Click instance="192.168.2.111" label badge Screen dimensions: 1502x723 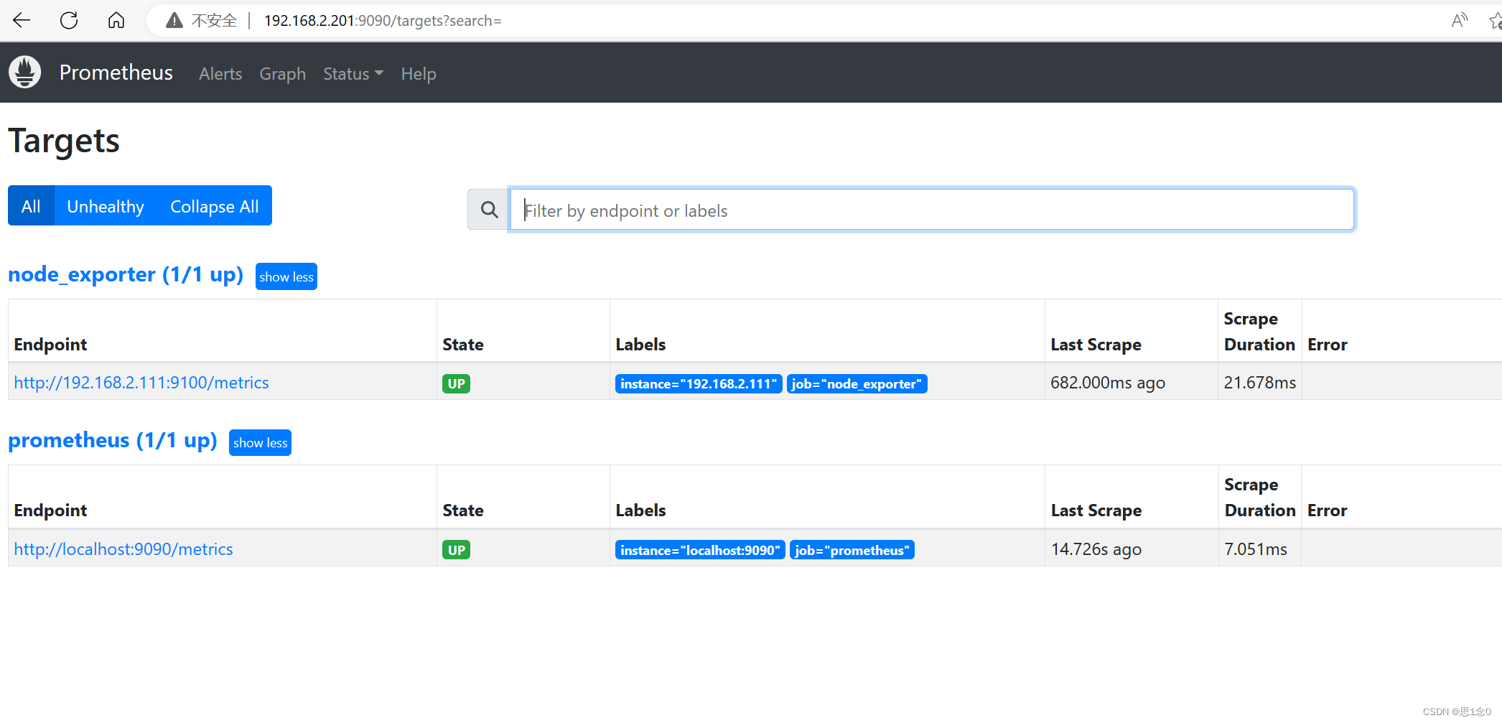[x=699, y=384]
